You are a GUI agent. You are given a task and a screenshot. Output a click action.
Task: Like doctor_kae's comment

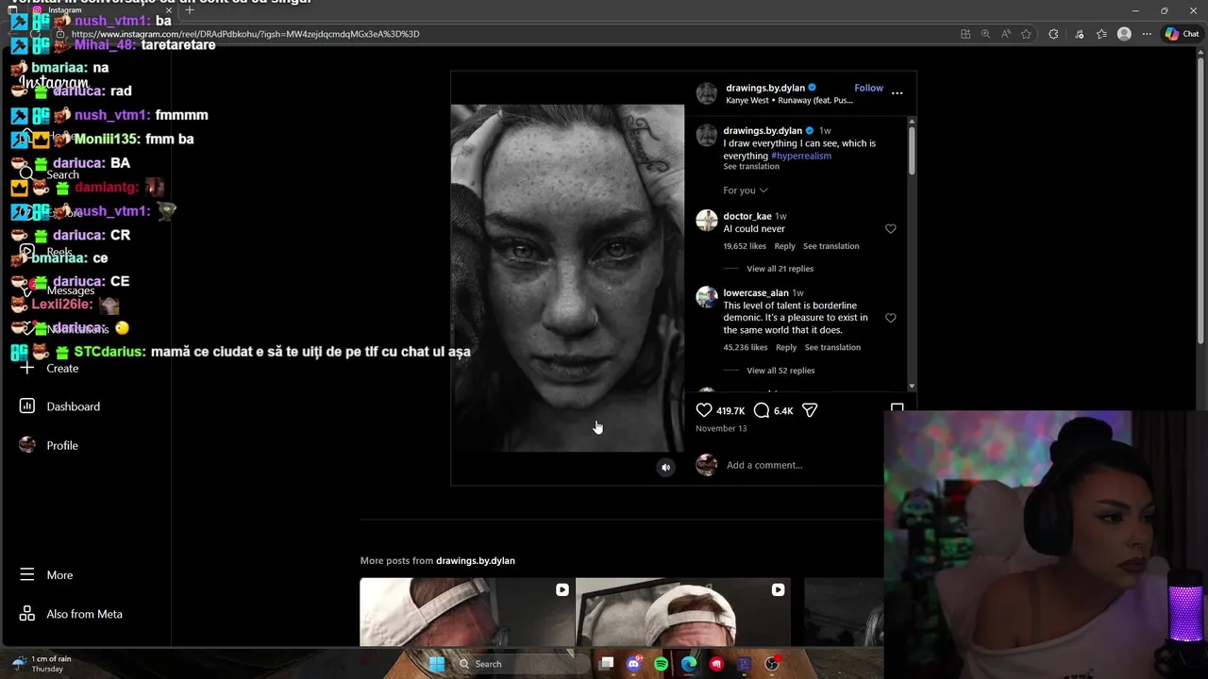click(890, 229)
